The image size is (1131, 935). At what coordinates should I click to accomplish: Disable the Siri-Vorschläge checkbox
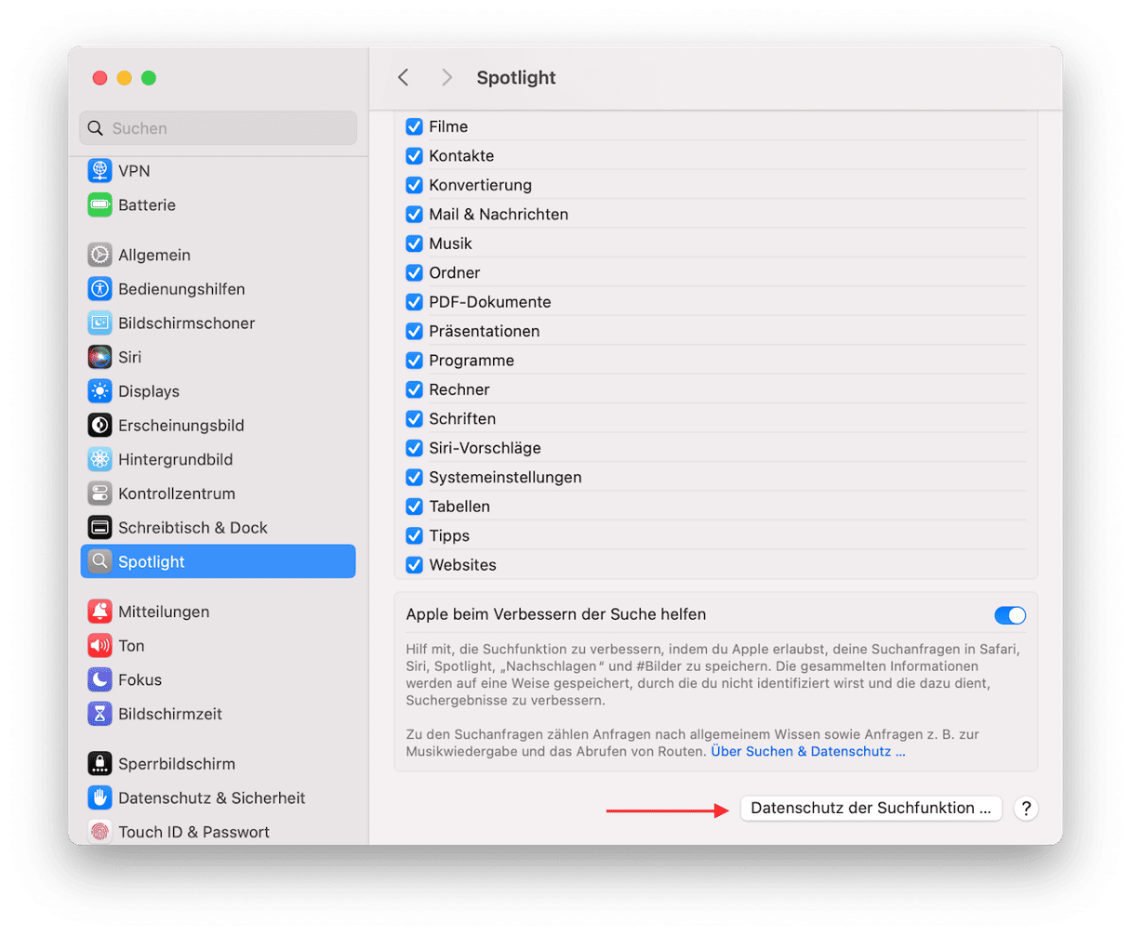[x=415, y=448]
